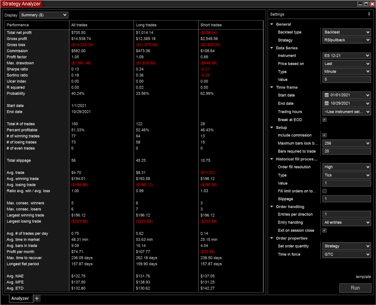The image size is (376, 305).
Task: Click the Commission value $582.00
Action: tap(78, 51)
